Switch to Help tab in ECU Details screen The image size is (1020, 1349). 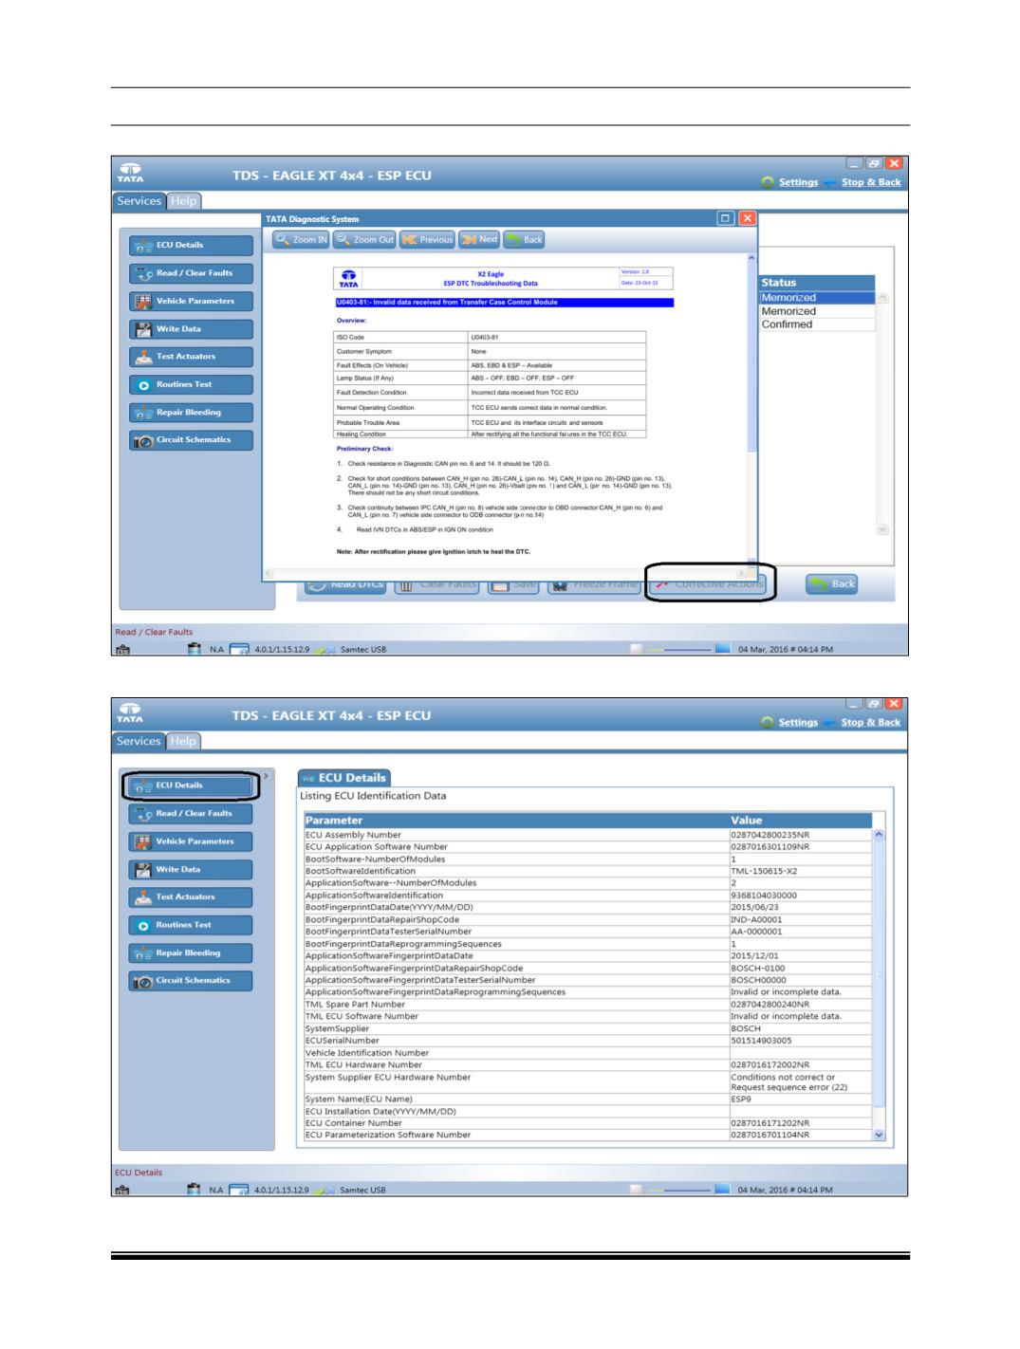(184, 742)
